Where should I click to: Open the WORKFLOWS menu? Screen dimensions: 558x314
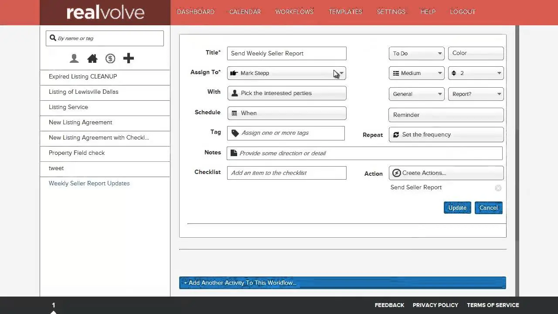(x=294, y=12)
